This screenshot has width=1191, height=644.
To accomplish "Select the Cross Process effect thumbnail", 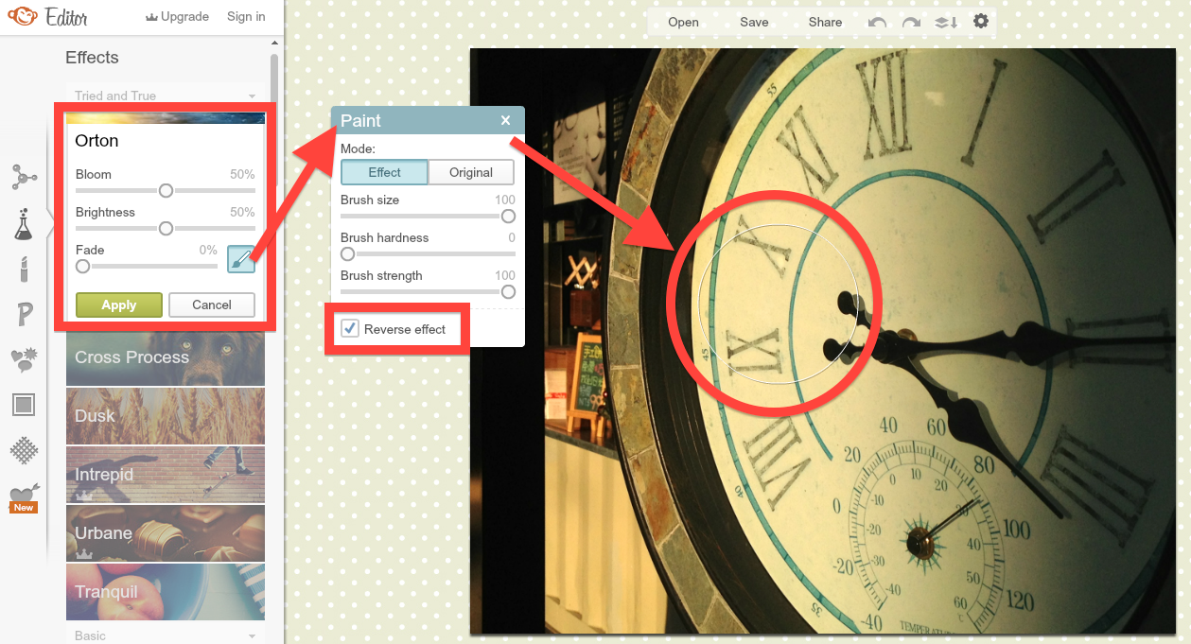I will coord(166,357).
